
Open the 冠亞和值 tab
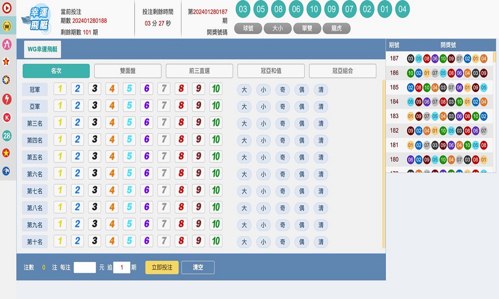point(271,71)
